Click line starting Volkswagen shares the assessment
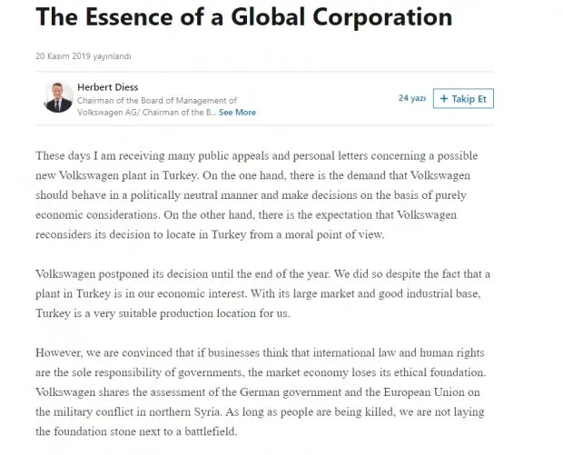This screenshot has height=455, width=563. coord(258,392)
